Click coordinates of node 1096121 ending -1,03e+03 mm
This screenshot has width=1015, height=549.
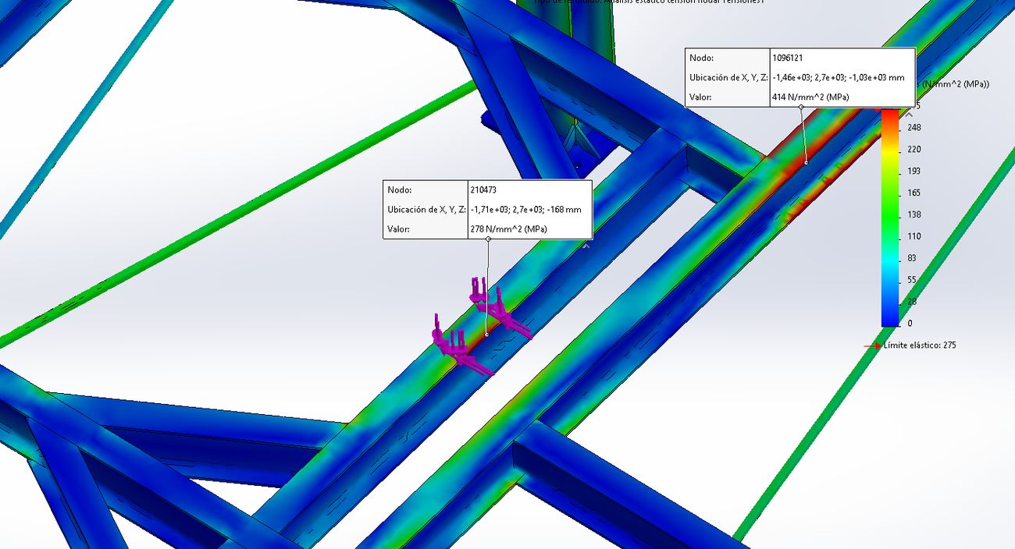pos(839,78)
